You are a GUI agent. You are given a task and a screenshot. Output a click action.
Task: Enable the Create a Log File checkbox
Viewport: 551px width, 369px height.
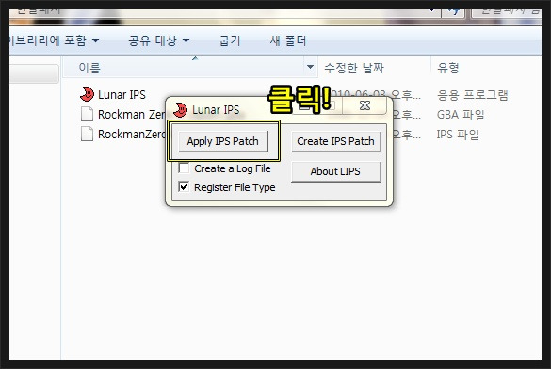(184, 168)
